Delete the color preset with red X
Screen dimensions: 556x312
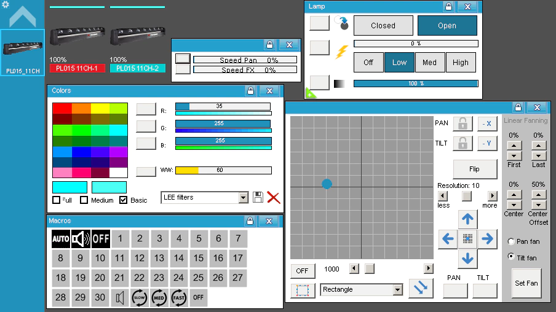coord(273,197)
